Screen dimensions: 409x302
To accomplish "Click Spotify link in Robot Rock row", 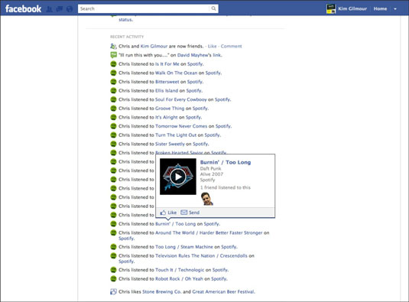I will coord(219,278).
